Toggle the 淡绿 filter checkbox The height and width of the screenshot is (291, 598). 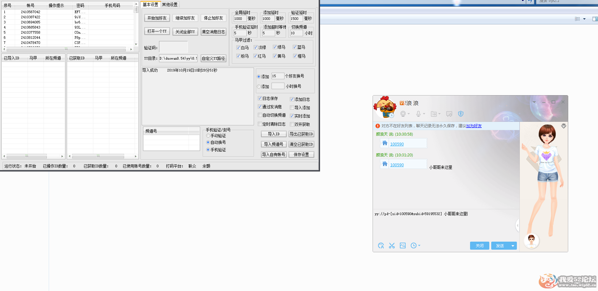tap(256, 47)
